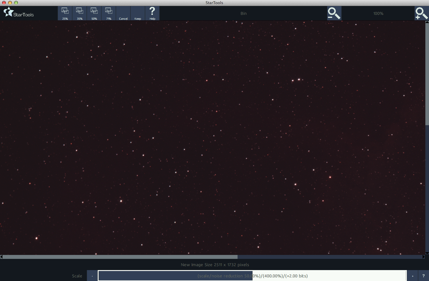The height and width of the screenshot is (281, 429).
Task: Cancel the Bin operation
Action: point(123,13)
